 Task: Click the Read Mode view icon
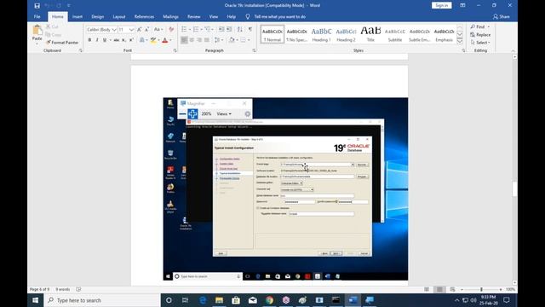[x=427, y=289]
